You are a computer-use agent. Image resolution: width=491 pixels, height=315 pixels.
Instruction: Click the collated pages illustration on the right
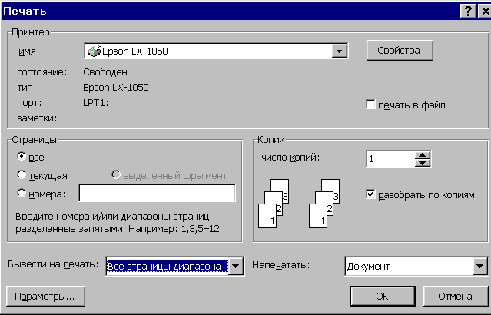tap(324, 204)
